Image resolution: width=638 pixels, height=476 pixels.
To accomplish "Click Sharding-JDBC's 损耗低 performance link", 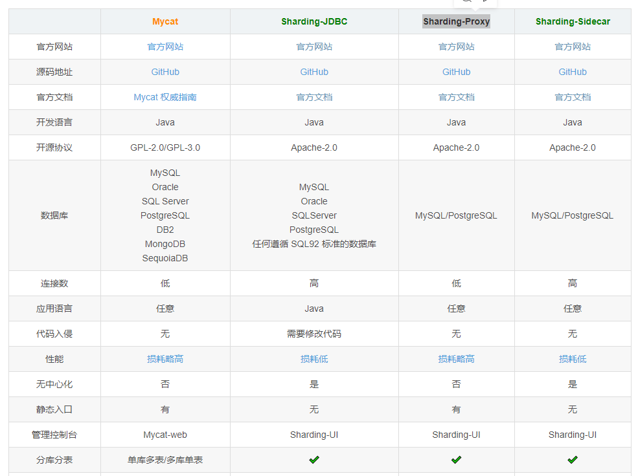I will click(314, 359).
